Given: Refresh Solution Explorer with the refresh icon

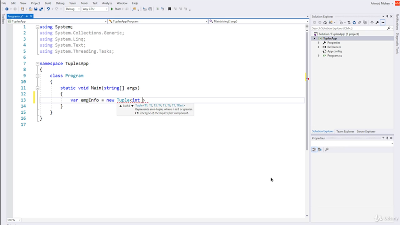Looking at the screenshot, I should pos(354,23).
